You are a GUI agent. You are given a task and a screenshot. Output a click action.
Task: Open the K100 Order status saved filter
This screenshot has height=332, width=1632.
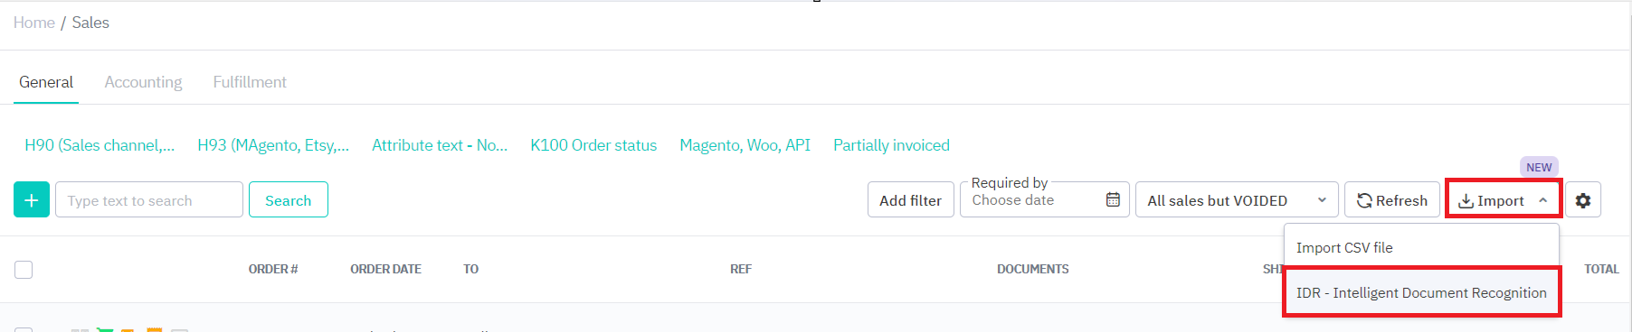pos(593,145)
